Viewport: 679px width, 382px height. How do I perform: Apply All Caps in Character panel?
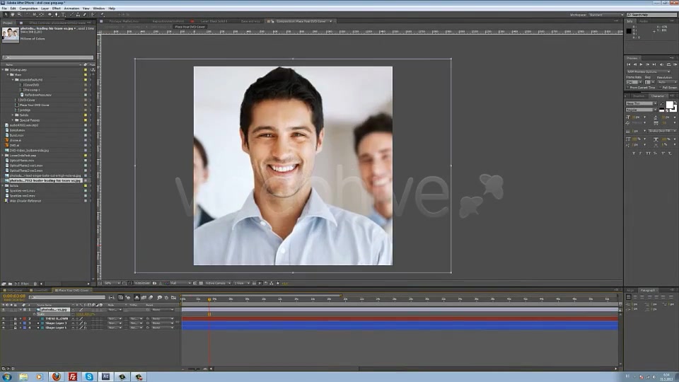(648, 154)
